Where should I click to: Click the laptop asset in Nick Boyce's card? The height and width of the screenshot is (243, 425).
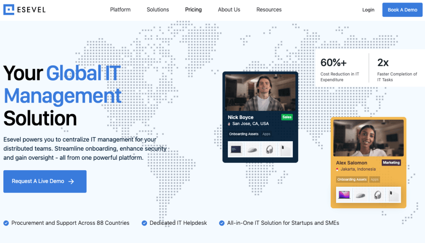(x=236, y=149)
